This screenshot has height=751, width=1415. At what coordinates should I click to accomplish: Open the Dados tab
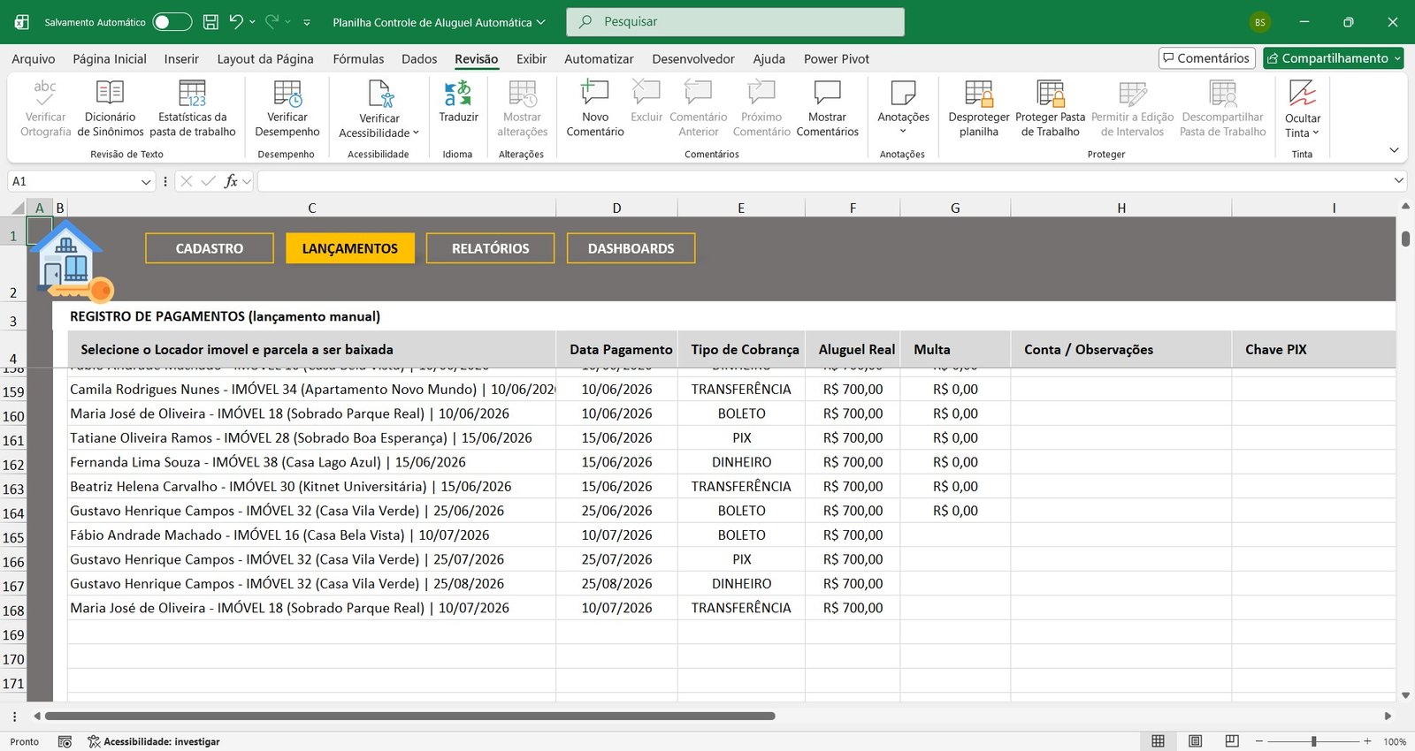(419, 59)
